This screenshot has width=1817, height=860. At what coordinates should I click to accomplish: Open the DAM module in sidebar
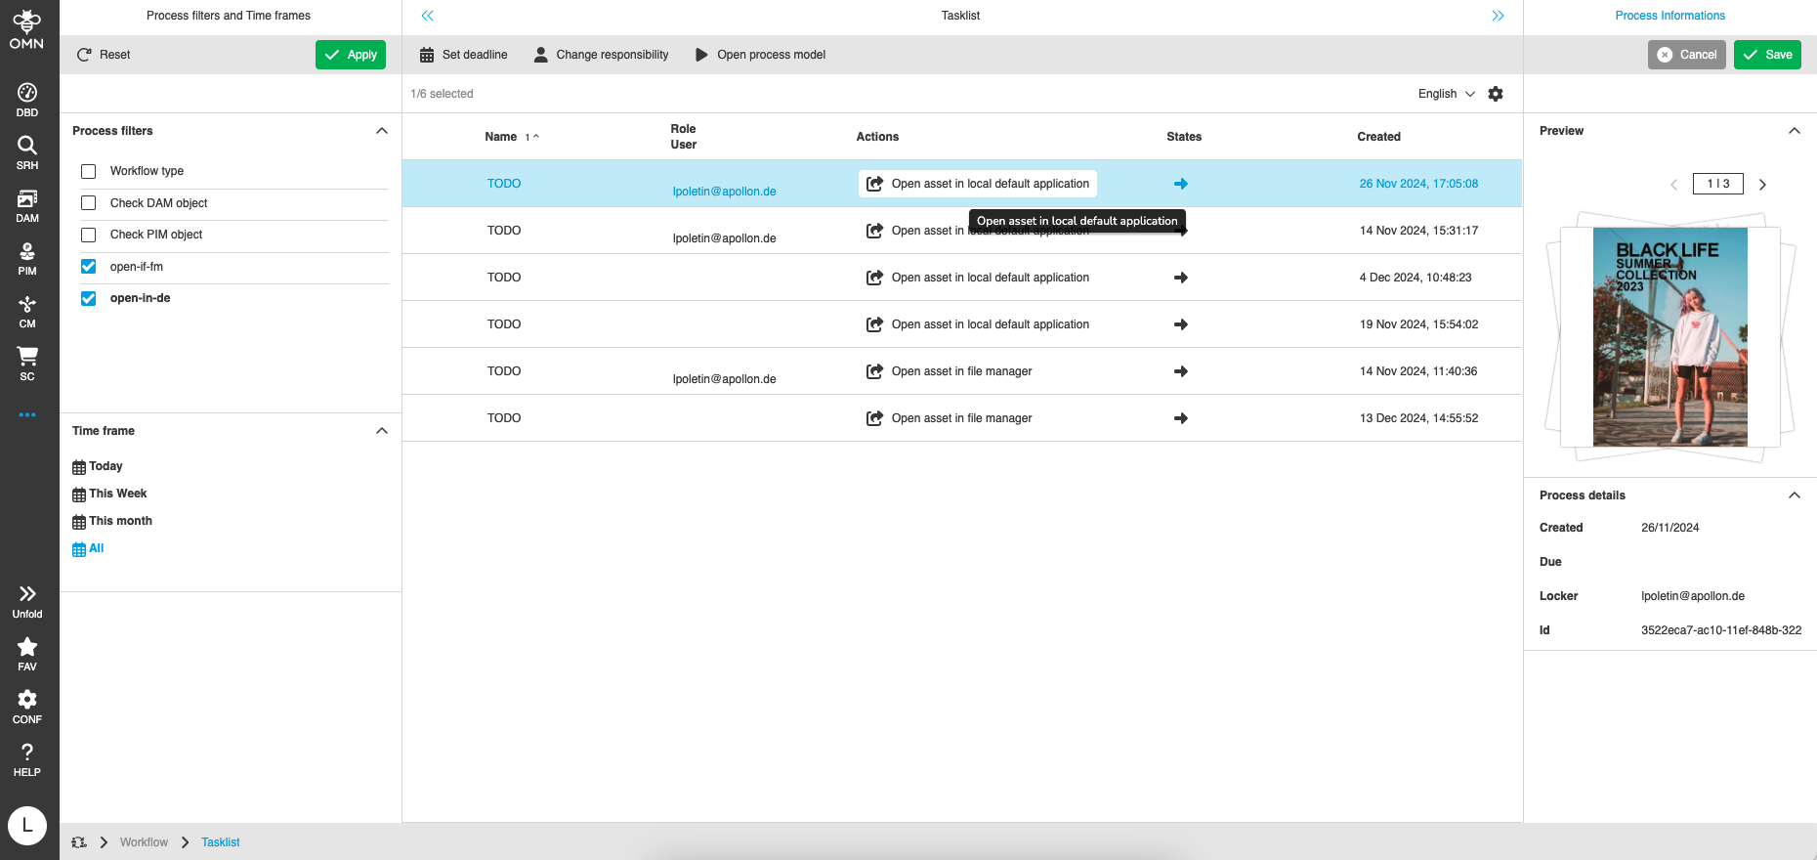pyautogui.click(x=27, y=205)
